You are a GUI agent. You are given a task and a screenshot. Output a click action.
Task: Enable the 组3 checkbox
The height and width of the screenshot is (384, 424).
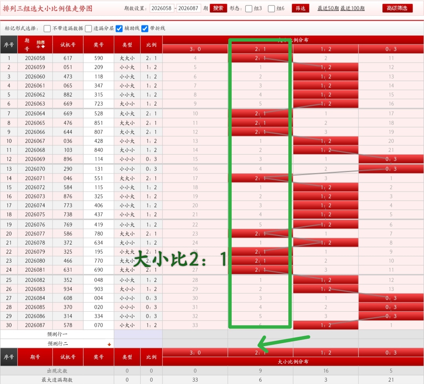click(x=248, y=8)
